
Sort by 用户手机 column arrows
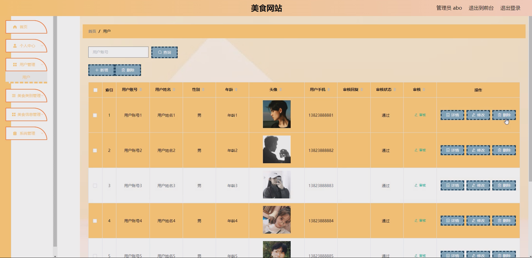[329, 90]
